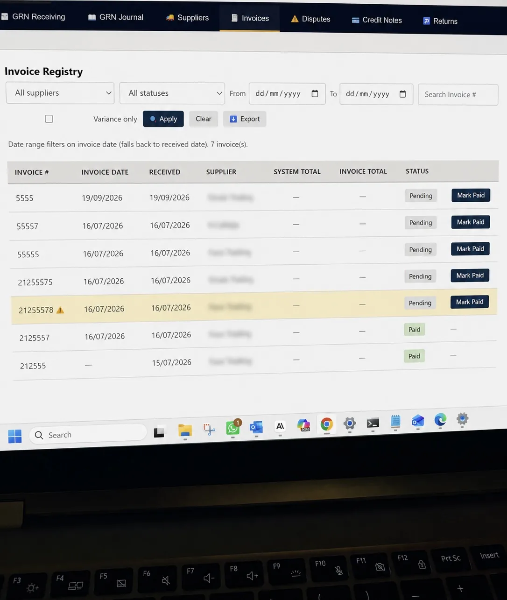The image size is (507, 600).
Task: Export the invoice registry
Action: (x=245, y=119)
